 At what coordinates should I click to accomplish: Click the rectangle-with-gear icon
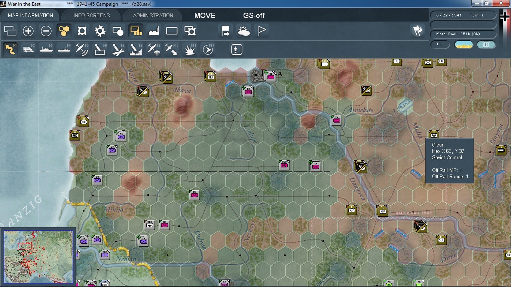[x=190, y=31]
